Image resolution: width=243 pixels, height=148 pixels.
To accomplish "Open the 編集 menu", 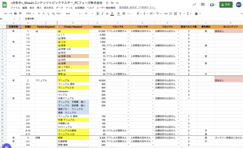I will click(x=25, y=8).
